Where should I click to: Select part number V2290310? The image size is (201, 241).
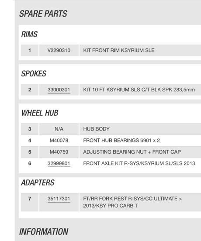tap(59, 50)
